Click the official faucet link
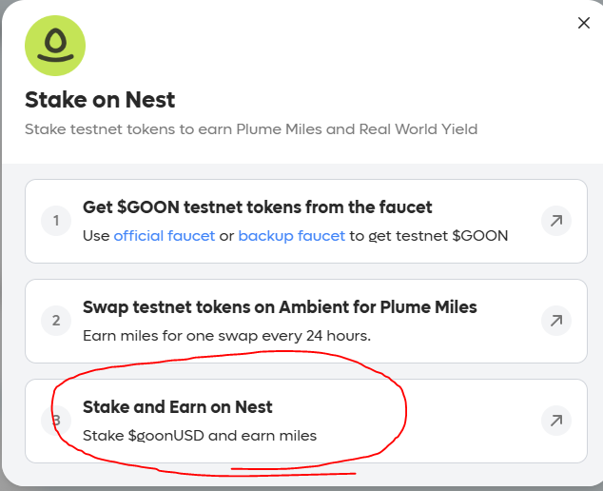603x491 pixels. 164,235
